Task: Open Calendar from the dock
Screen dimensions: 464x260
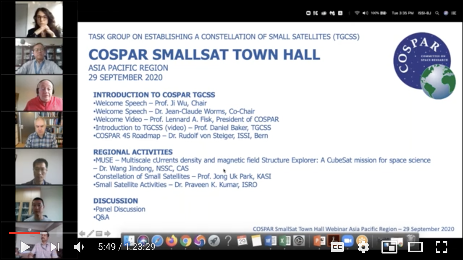Action: click(242, 240)
